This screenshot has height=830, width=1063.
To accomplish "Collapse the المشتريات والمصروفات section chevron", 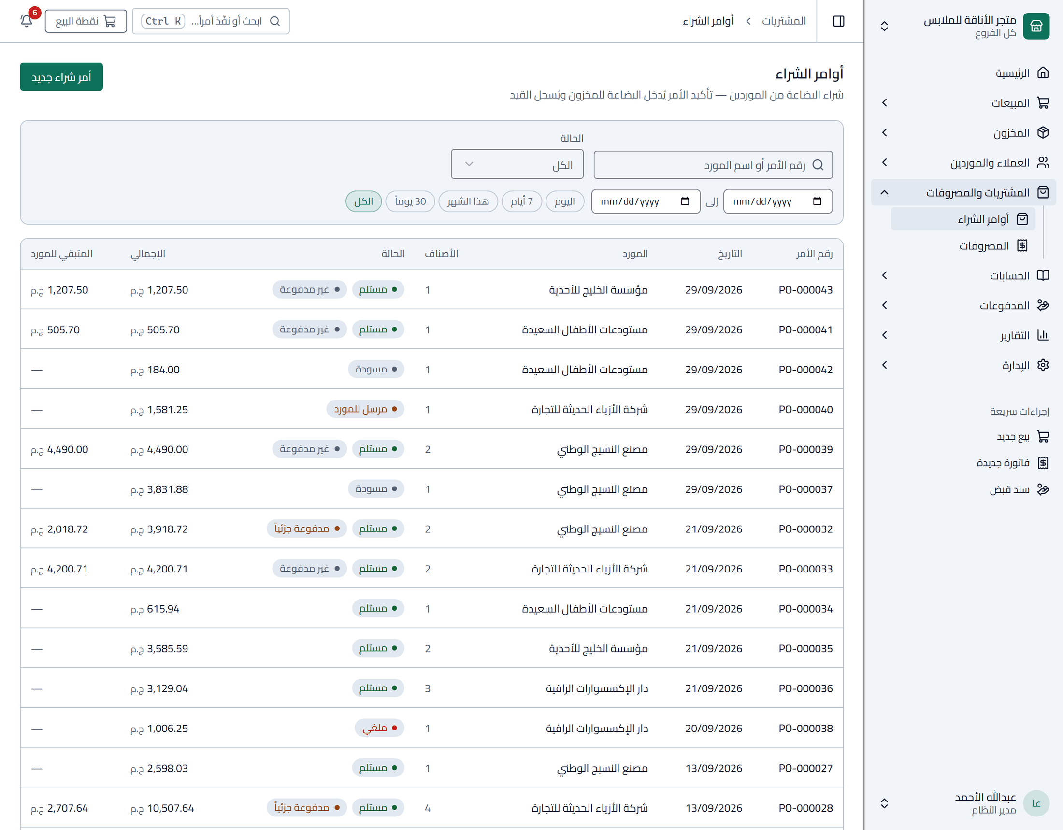I will [884, 192].
